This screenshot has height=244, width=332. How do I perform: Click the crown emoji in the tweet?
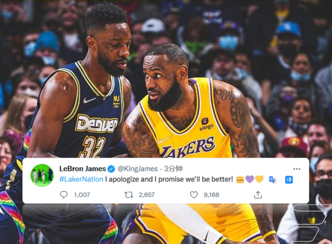pos(240,179)
